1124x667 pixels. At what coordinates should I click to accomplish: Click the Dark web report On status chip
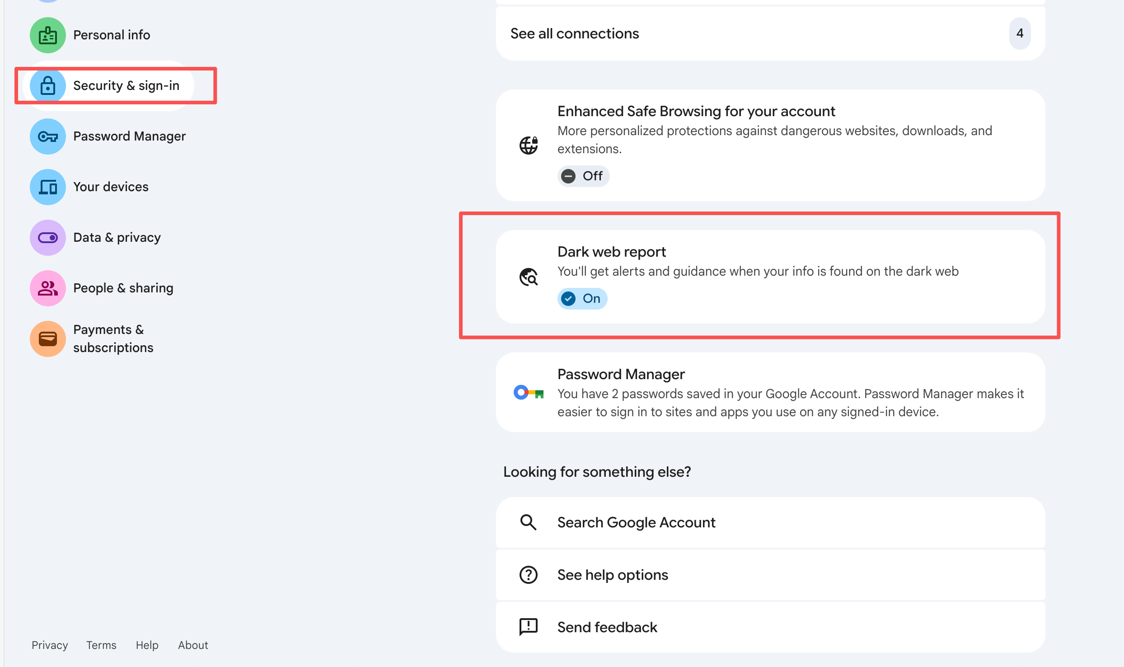tap(582, 299)
